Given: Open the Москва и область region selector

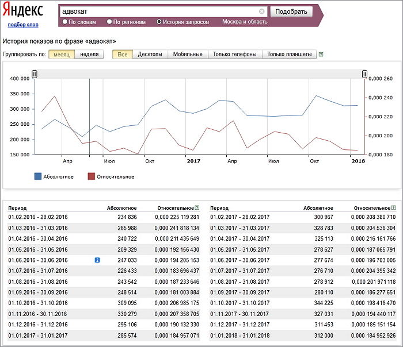Looking at the screenshot, I should 245,22.
